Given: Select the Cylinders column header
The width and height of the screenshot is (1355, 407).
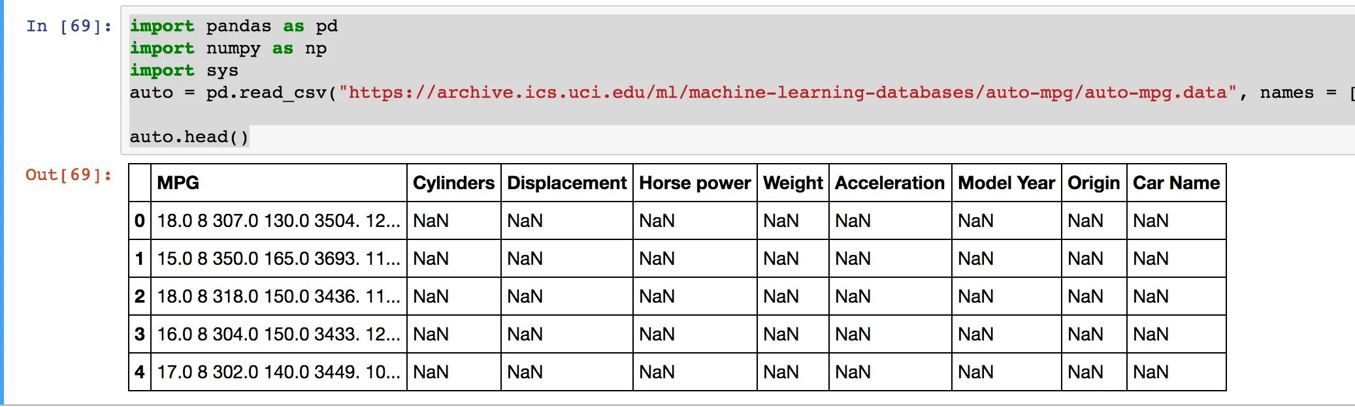Looking at the screenshot, I should pyautogui.click(x=453, y=183).
